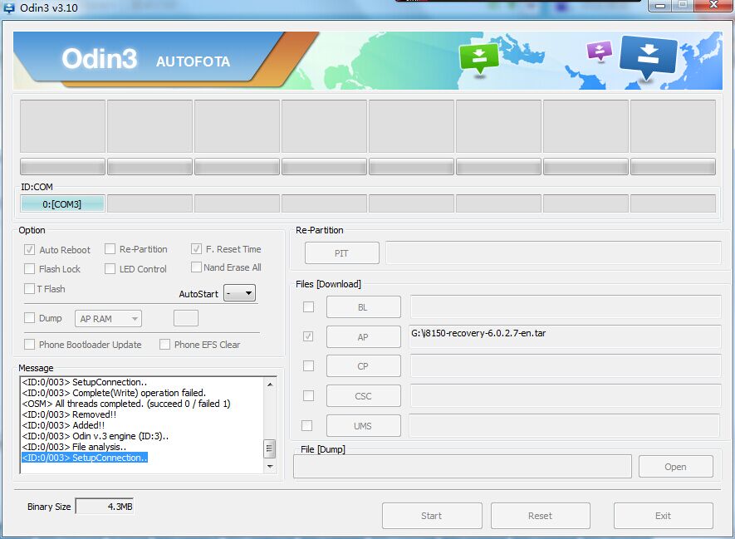This screenshot has height=539, width=735.
Task: Click the AP file path field
Action: tap(565, 336)
